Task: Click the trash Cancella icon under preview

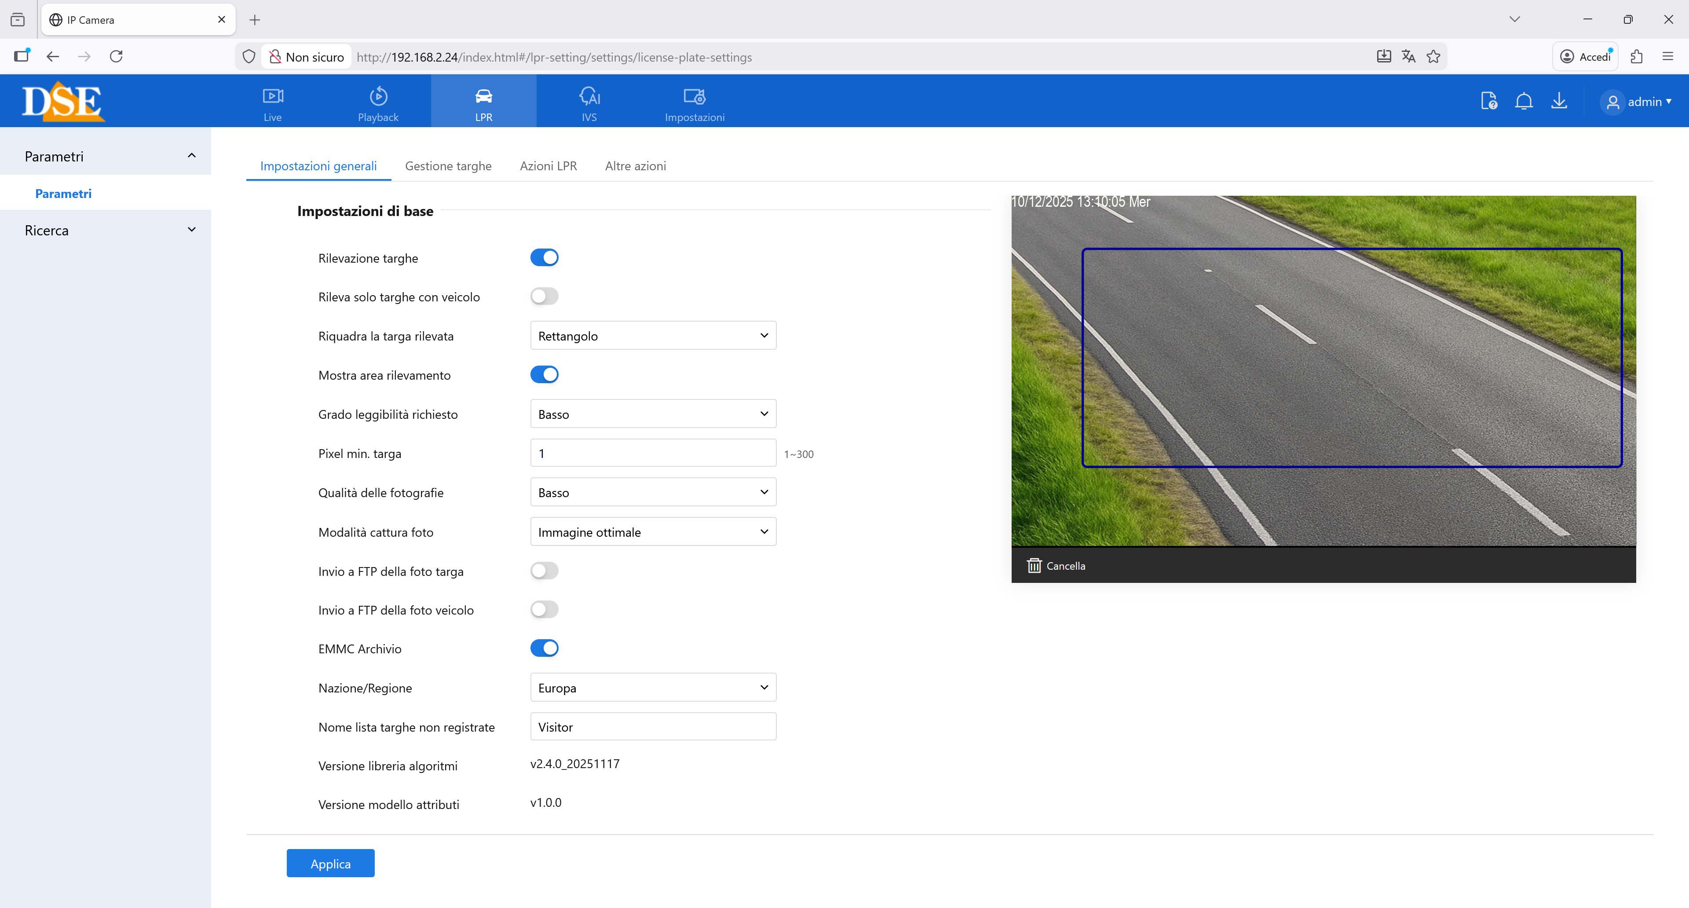Action: point(1034,565)
